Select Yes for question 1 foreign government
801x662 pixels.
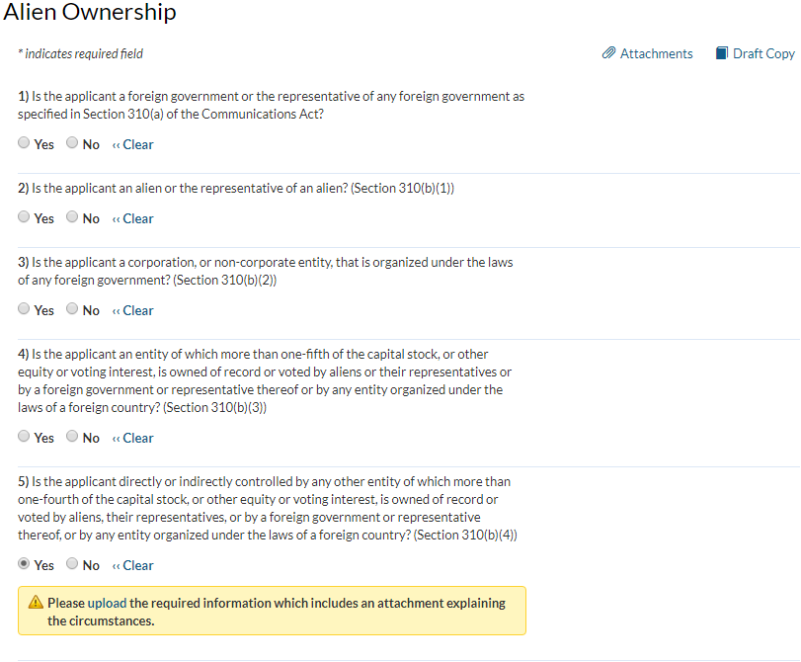pyautogui.click(x=24, y=143)
